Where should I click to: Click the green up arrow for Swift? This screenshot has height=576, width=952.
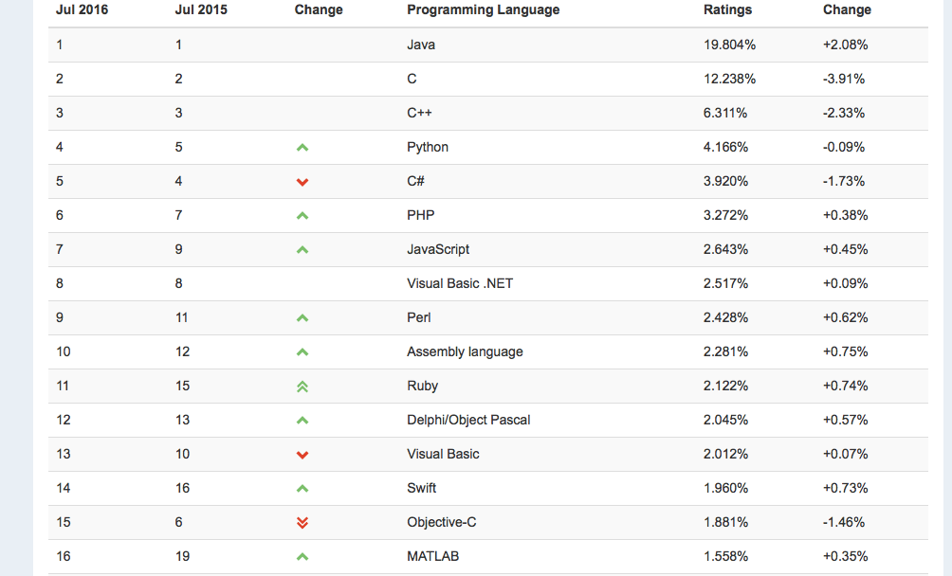click(x=302, y=489)
